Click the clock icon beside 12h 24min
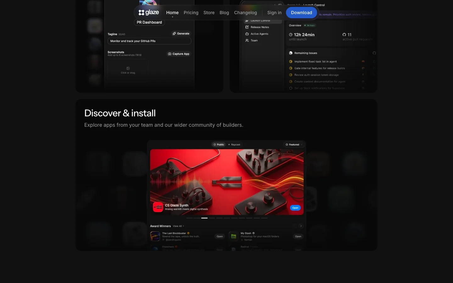 (x=291, y=35)
